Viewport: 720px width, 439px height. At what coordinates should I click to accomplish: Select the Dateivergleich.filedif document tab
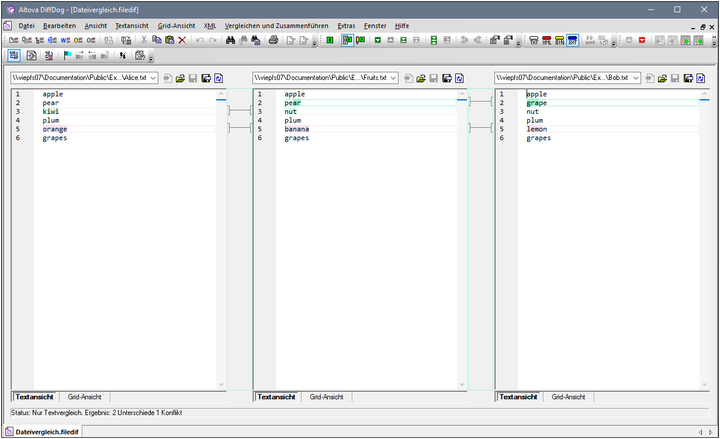43,432
